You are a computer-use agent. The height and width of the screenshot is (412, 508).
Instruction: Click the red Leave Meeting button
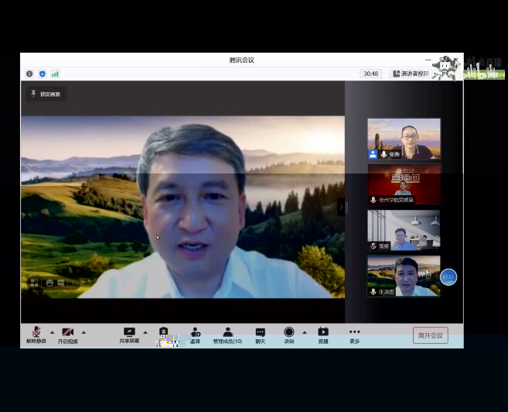click(x=430, y=335)
